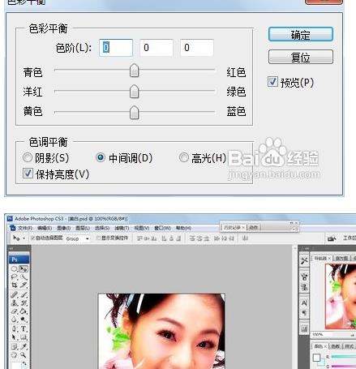Screen dimensions: 356x369
Task: Select the Horizontal Type tool
Action: click(x=24, y=328)
